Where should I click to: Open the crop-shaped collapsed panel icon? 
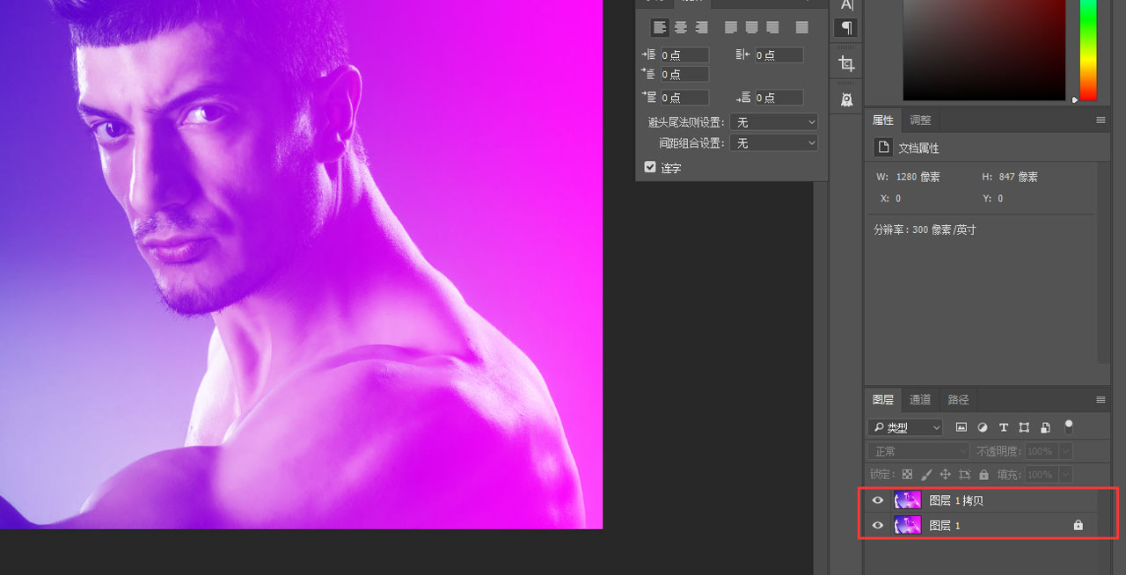coord(846,63)
